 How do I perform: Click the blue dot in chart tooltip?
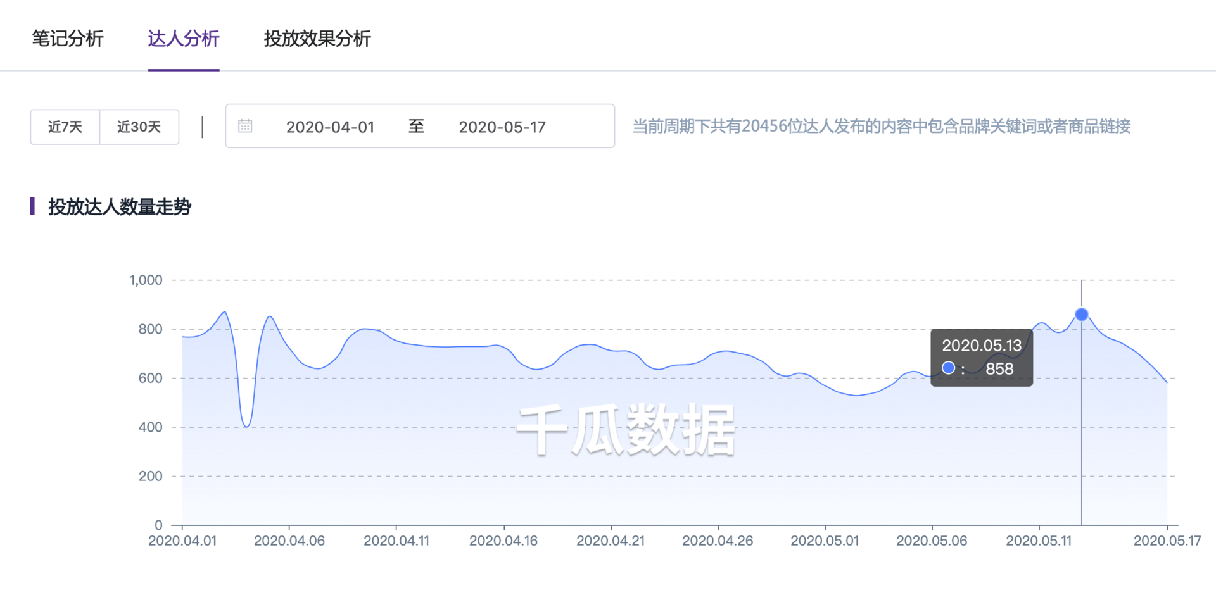point(948,368)
